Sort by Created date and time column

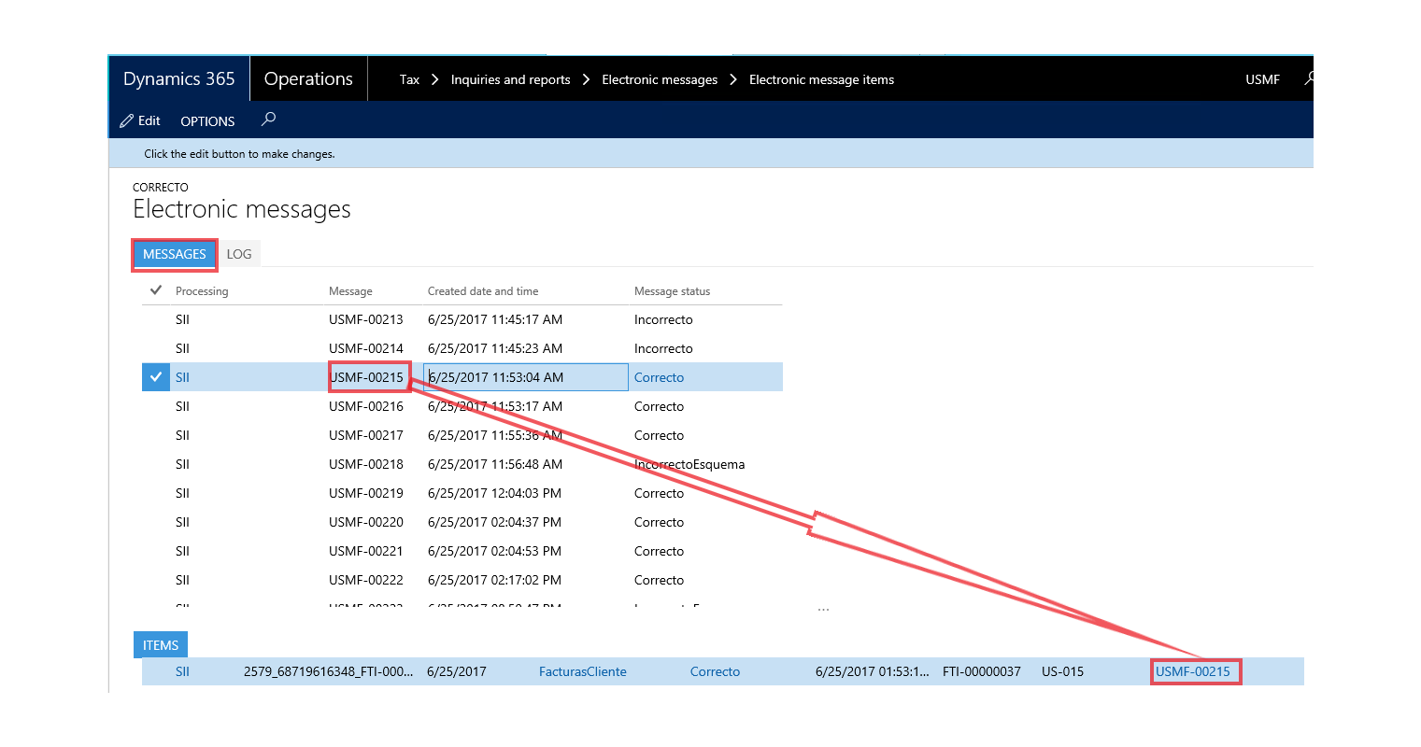tap(483, 291)
